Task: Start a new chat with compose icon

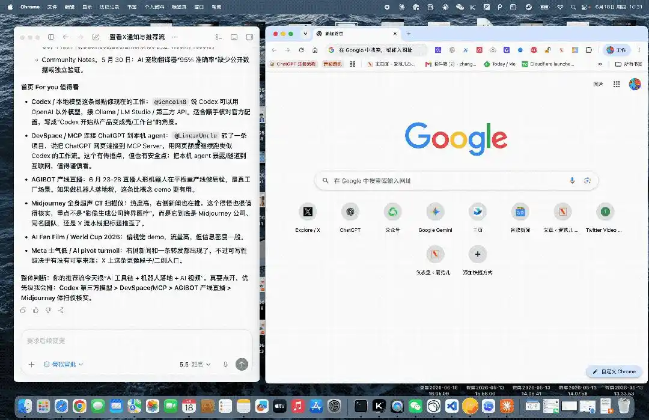Action: [x=96, y=37]
